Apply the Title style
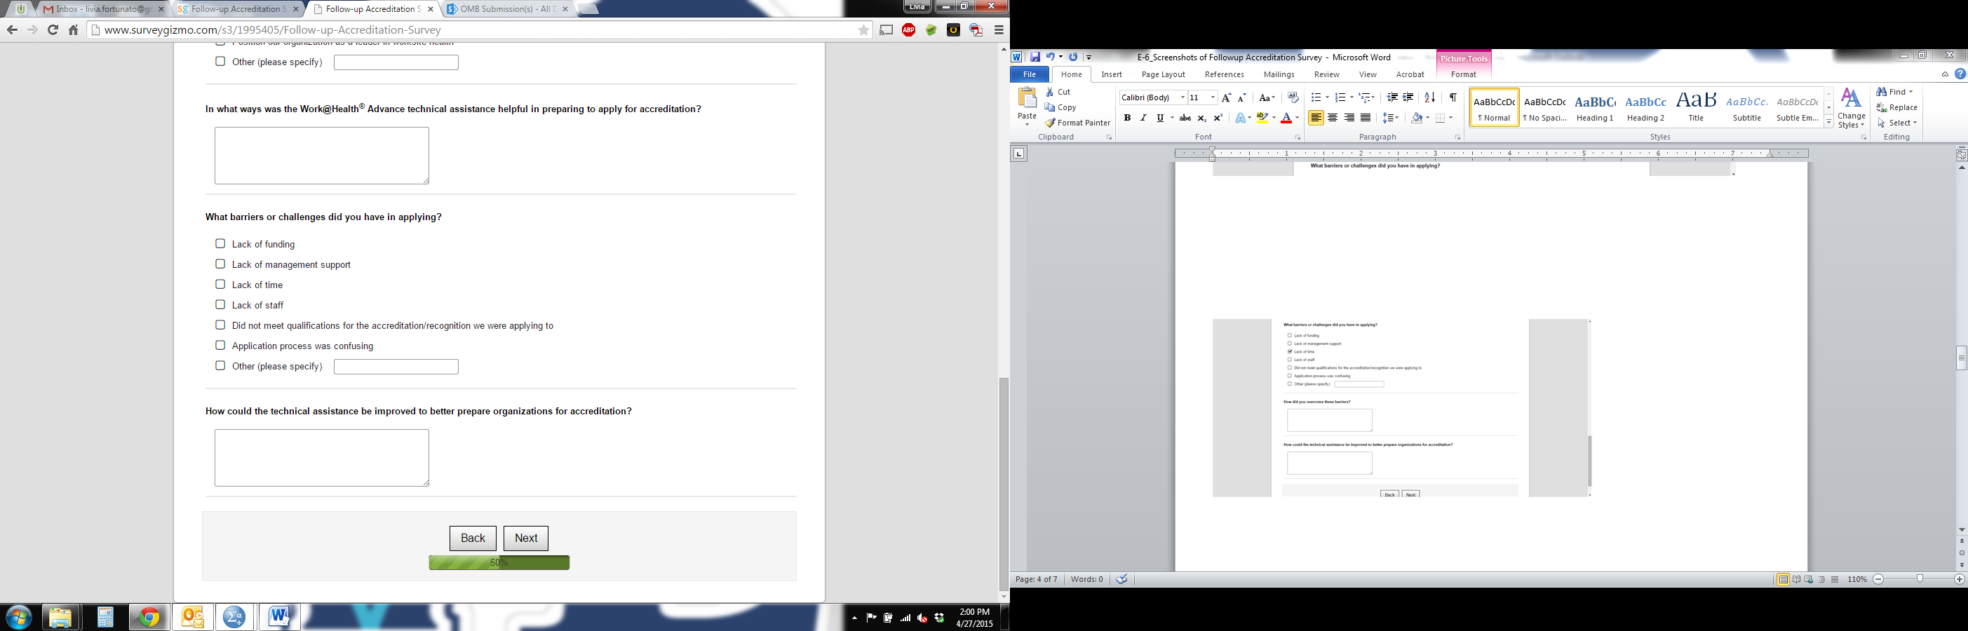Image resolution: width=1968 pixels, height=631 pixels. pos(1696,107)
